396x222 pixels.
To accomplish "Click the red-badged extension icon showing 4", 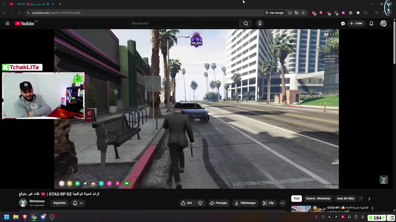I will tap(314, 13).
